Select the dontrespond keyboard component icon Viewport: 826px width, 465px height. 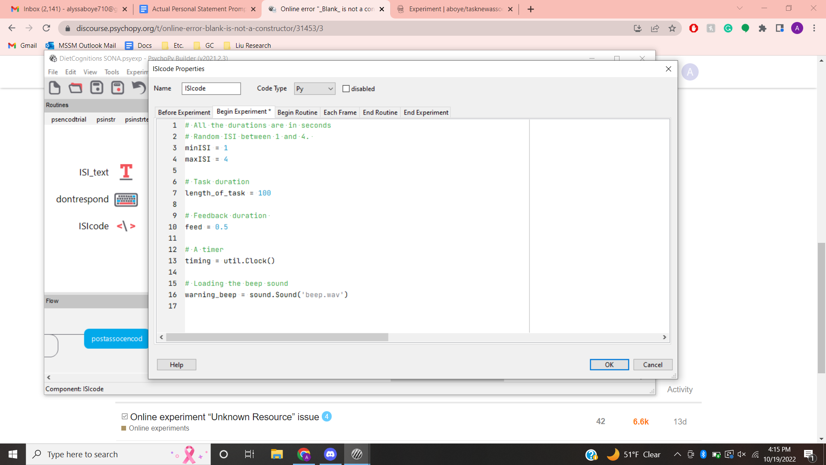126,199
